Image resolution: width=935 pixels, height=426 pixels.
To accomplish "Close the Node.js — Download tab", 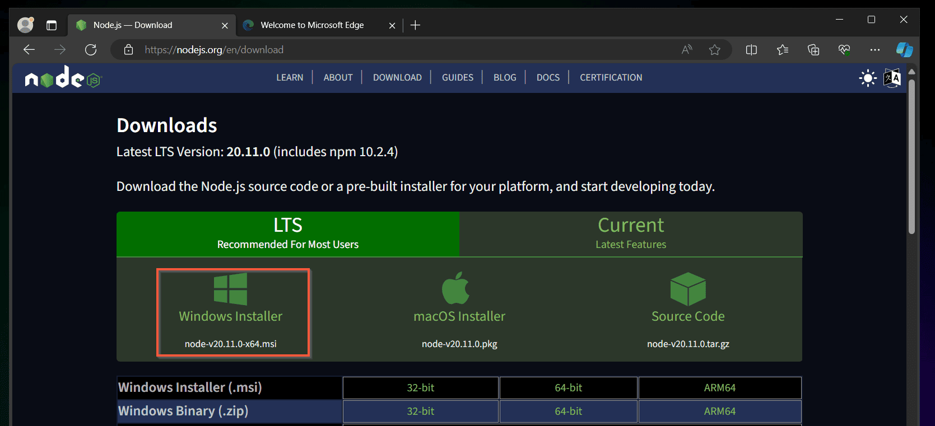I will coord(225,25).
